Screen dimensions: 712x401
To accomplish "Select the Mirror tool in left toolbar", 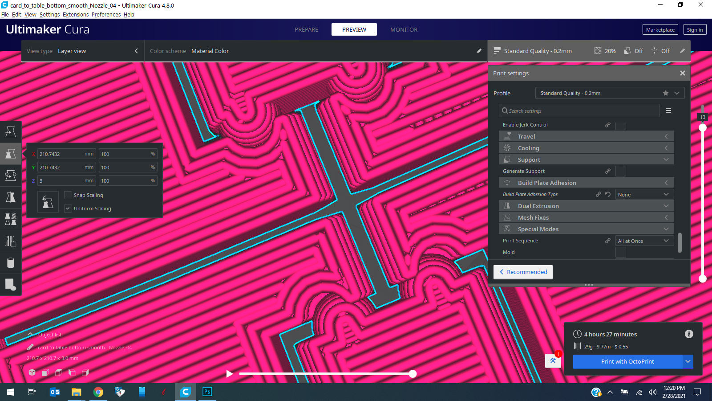I will 11,197.
